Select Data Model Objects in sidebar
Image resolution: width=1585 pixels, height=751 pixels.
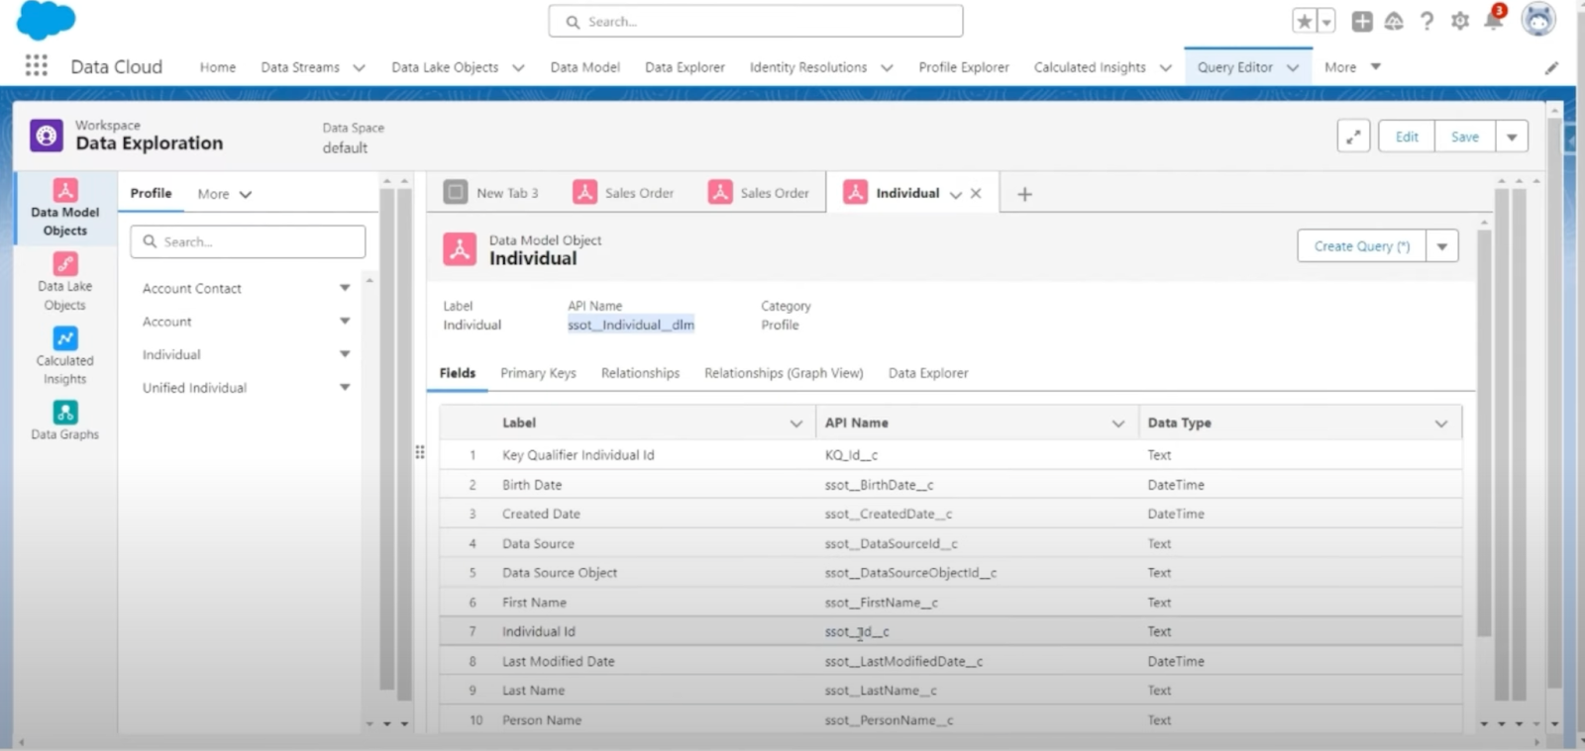tap(65, 208)
